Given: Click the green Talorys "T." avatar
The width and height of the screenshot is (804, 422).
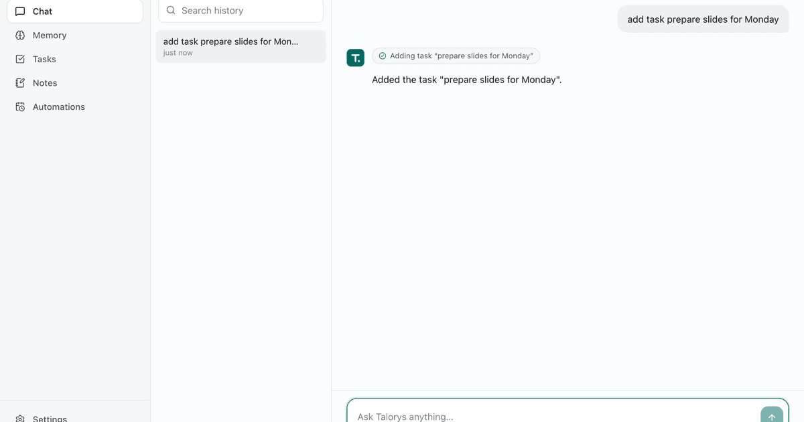Looking at the screenshot, I should point(355,58).
